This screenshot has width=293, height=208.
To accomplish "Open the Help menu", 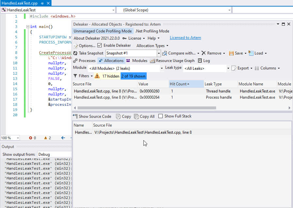I will coord(152,38).
